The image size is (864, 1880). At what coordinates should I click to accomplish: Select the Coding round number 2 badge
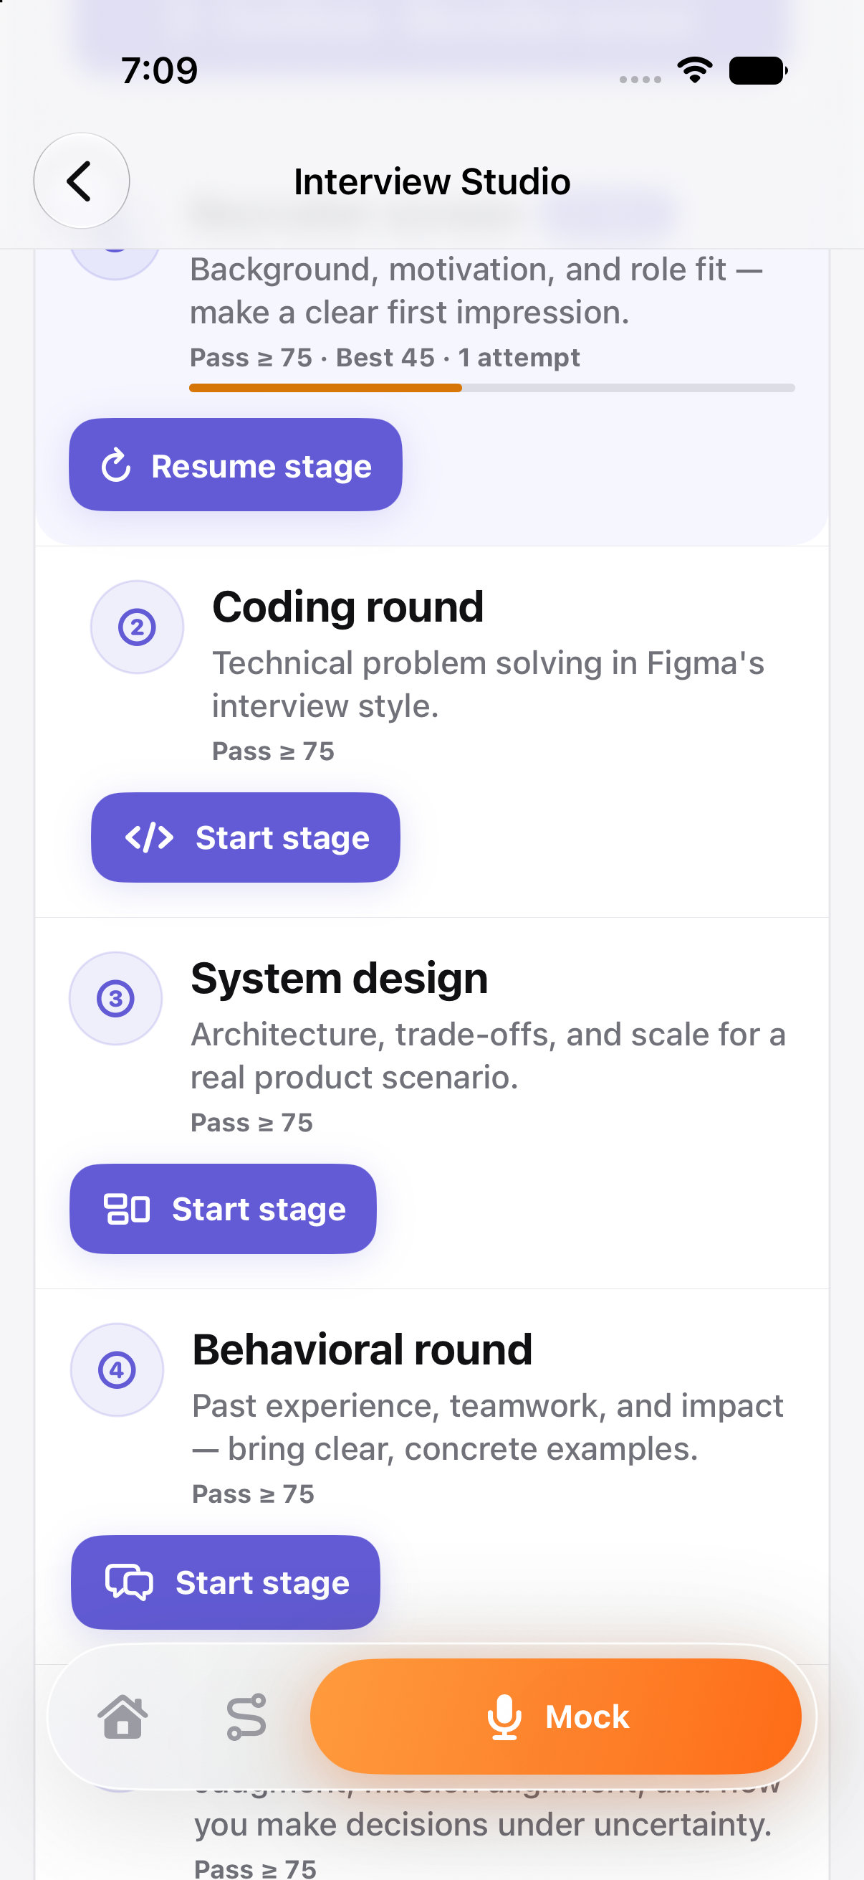(137, 627)
